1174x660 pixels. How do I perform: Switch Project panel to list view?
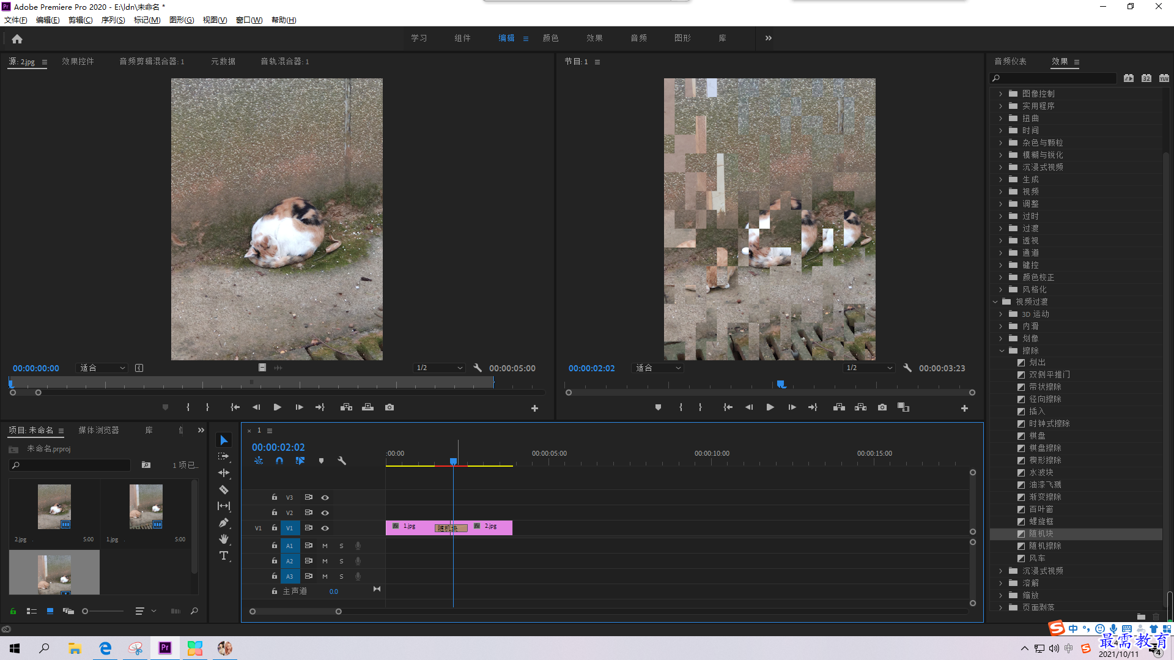pos(32,611)
